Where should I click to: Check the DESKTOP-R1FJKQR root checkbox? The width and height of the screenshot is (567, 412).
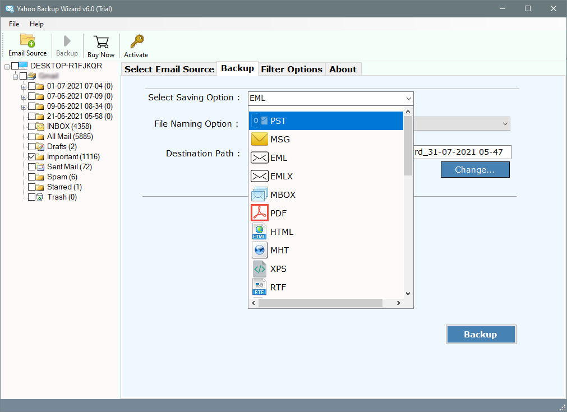[15, 66]
